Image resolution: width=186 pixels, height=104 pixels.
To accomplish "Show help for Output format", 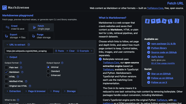I will (21, 63).
